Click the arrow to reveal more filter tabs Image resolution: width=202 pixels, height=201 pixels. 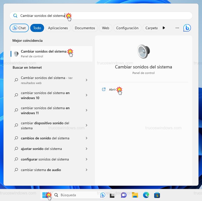(x=164, y=28)
